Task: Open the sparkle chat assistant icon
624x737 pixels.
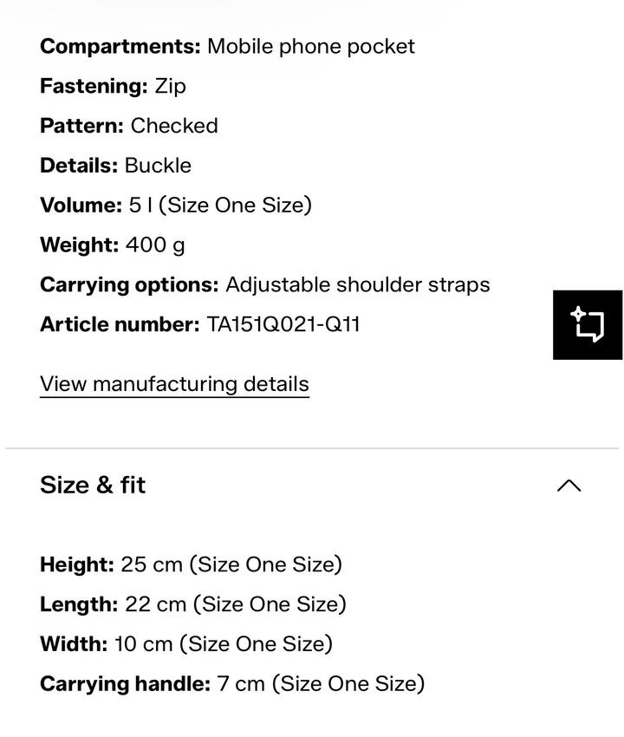Action: coord(588,324)
